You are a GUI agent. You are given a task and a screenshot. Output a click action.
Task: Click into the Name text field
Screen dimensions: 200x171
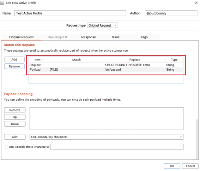click(70, 13)
